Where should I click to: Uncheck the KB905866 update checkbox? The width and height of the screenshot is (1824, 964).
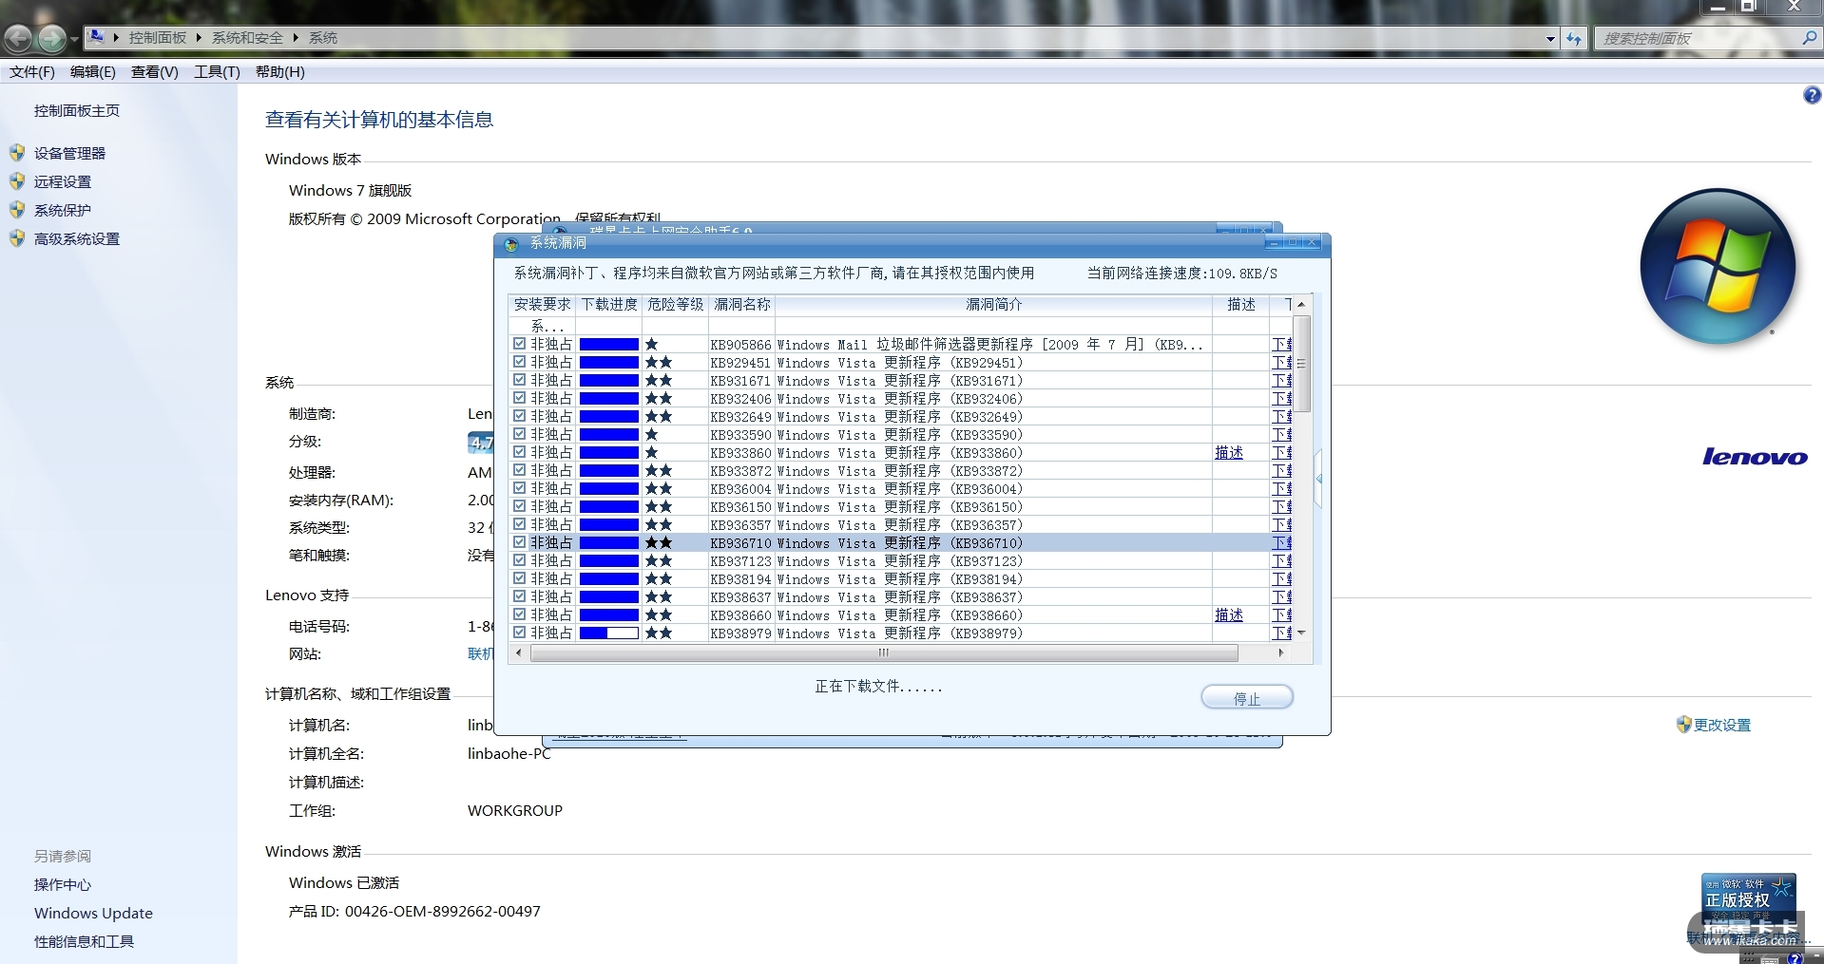coord(519,344)
